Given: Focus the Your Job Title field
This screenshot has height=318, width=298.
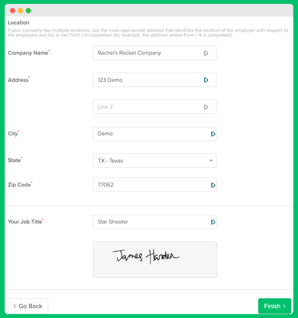Looking at the screenshot, I should click(x=155, y=222).
